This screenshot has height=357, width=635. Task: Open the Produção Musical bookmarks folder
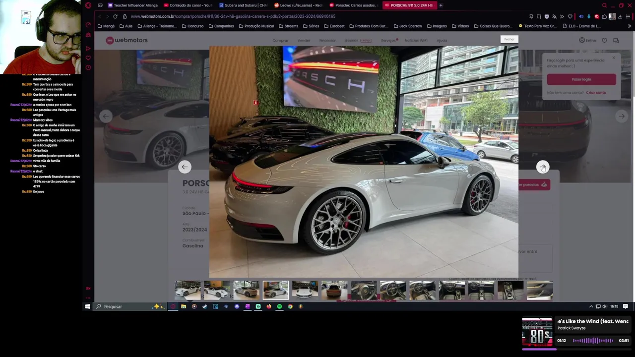click(256, 26)
